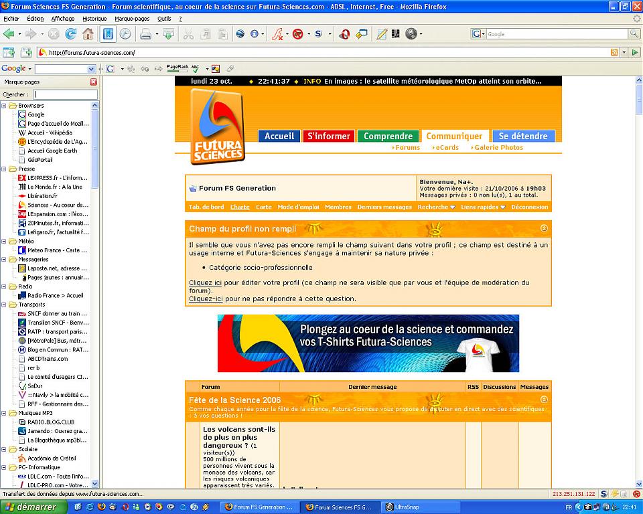Click the démarrer Start button
643x514 pixels.
pyautogui.click(x=33, y=507)
